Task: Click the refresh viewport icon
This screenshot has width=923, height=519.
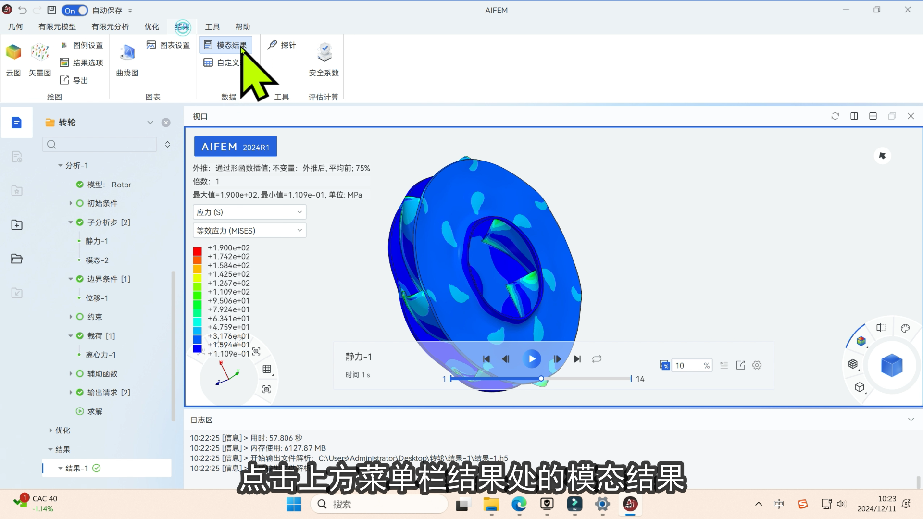Action: [835, 116]
